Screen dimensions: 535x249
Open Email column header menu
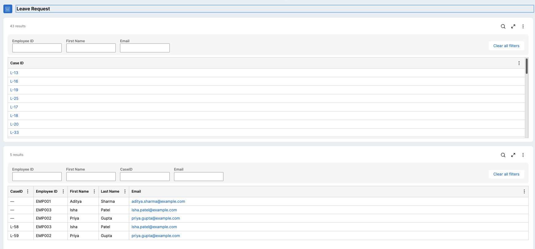point(524,191)
